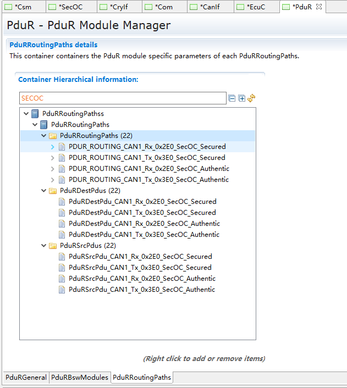Click the PduRSrcPdus folder icon
Screen dimensions: 347x388
pyautogui.click(x=53, y=246)
